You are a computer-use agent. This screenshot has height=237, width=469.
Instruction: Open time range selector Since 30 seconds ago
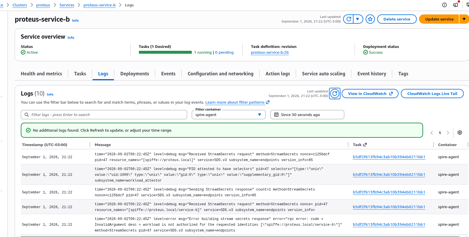click(x=307, y=115)
